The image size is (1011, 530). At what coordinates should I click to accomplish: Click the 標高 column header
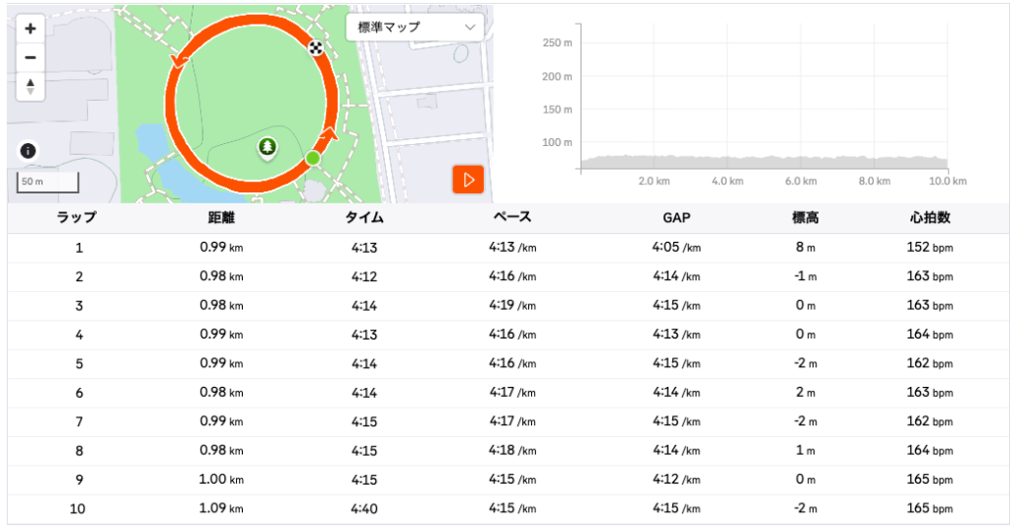click(804, 218)
